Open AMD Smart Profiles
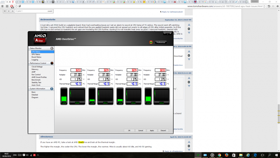The height and width of the screenshot is (158, 280). pos(39,77)
